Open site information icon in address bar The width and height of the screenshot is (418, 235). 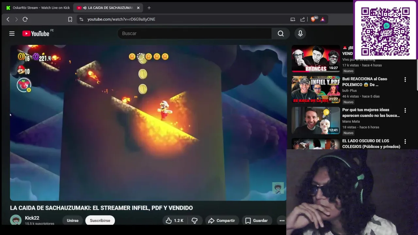(x=81, y=19)
